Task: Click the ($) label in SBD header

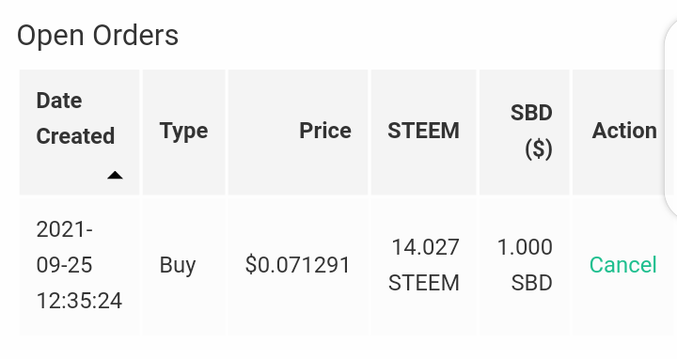Action: (x=539, y=149)
